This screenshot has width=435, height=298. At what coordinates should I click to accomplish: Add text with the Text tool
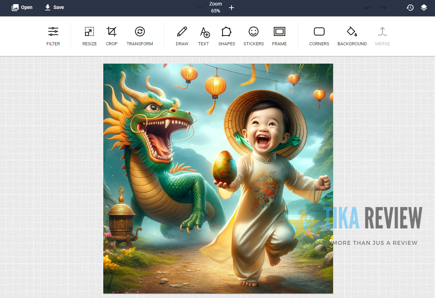coord(204,36)
